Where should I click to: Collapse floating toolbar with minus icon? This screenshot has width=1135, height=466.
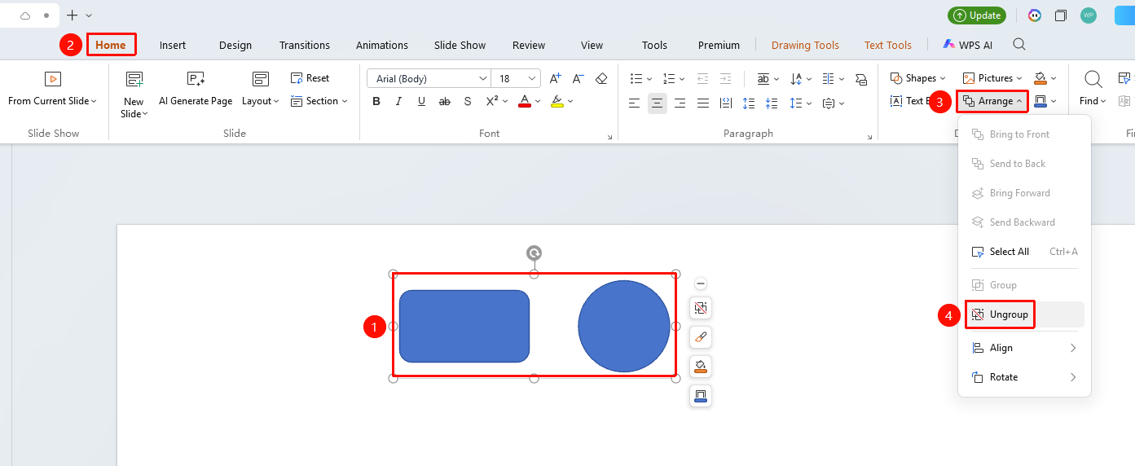701,284
